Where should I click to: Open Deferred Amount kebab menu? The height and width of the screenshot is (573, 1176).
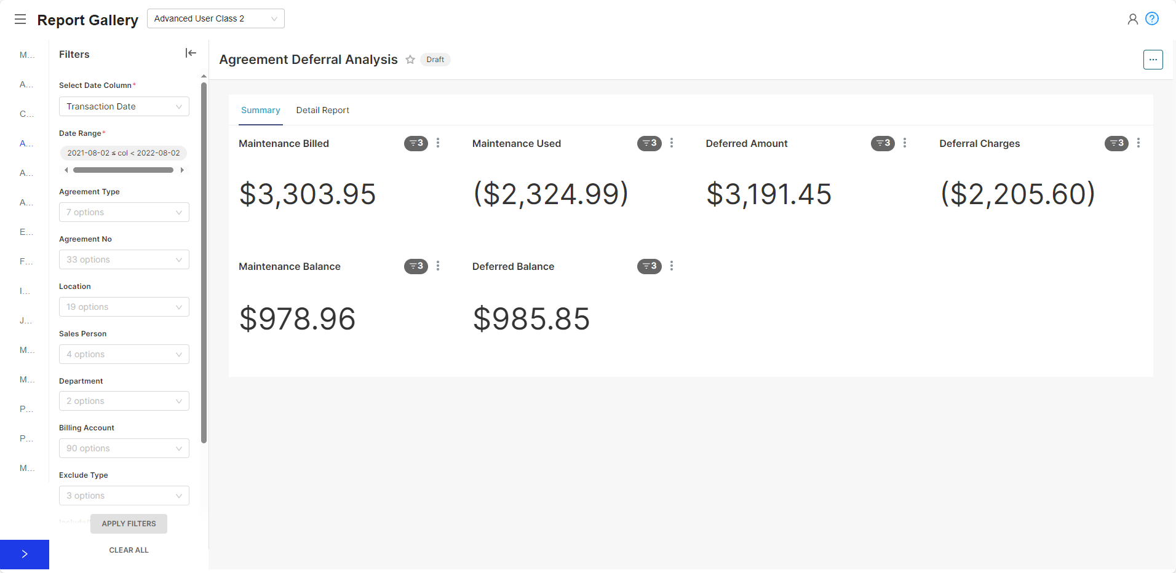coord(905,143)
